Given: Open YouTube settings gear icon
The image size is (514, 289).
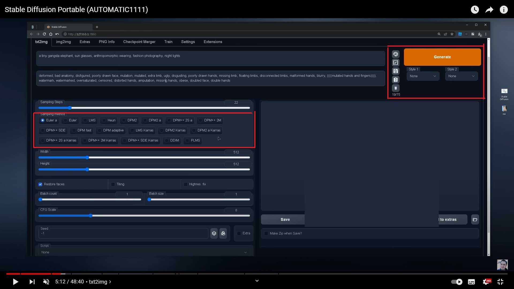Looking at the screenshot, I should (x=486, y=282).
